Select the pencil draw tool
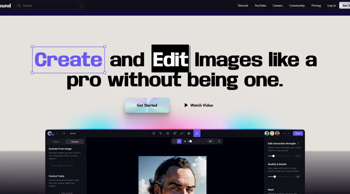 pos(182,133)
